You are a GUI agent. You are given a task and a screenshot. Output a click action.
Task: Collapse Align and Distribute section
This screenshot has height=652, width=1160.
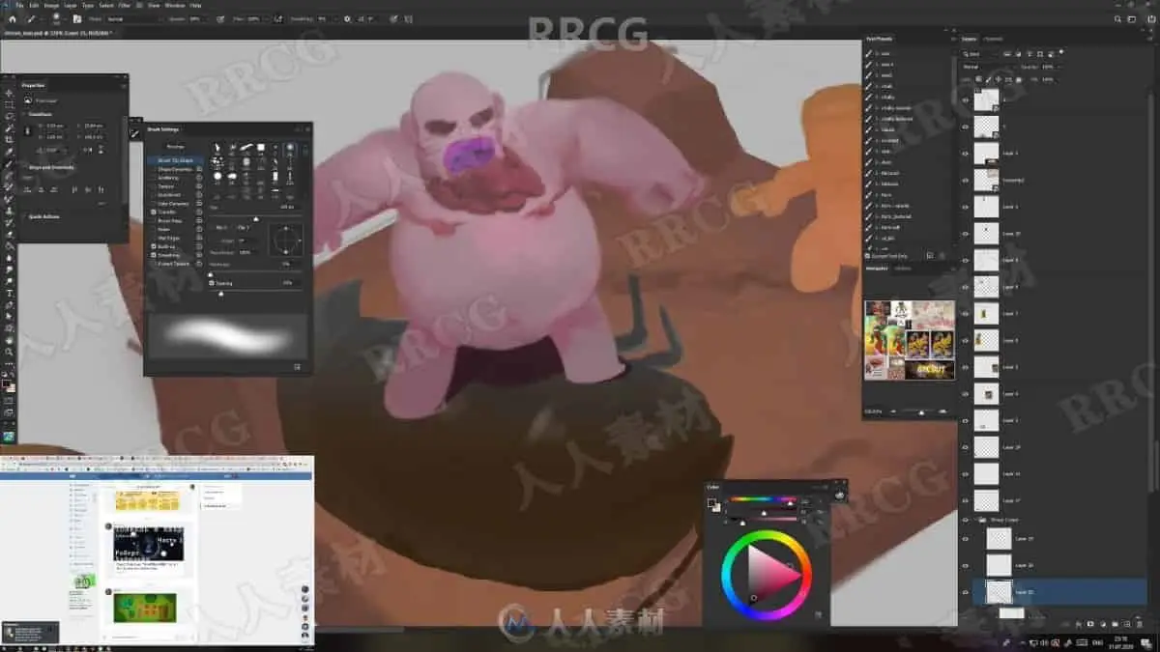tap(24, 167)
